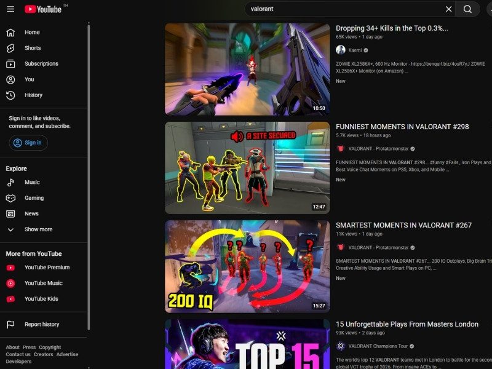Screen dimensions: 492x369
Task: Open the VALORANT Champions Tour channel name
Action: (x=378, y=346)
